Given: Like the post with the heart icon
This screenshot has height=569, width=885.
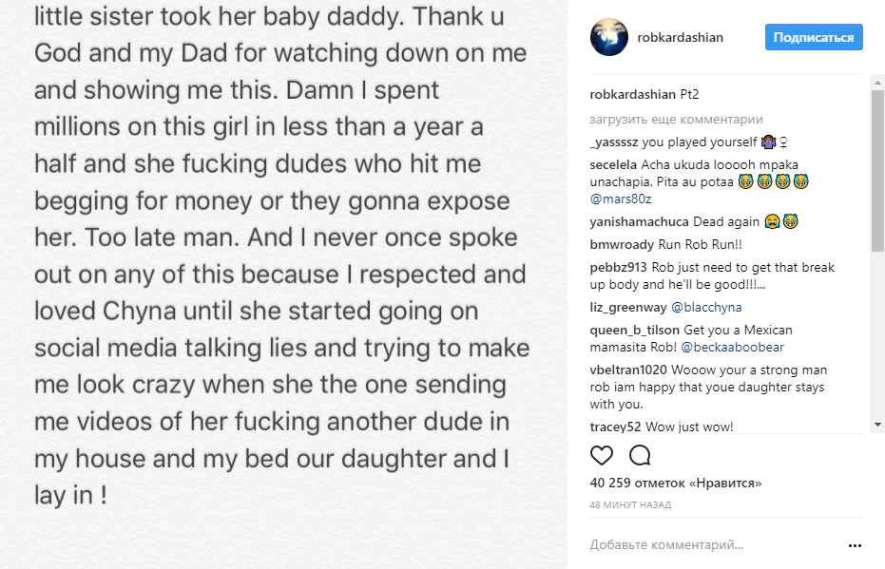Looking at the screenshot, I should [x=602, y=455].
